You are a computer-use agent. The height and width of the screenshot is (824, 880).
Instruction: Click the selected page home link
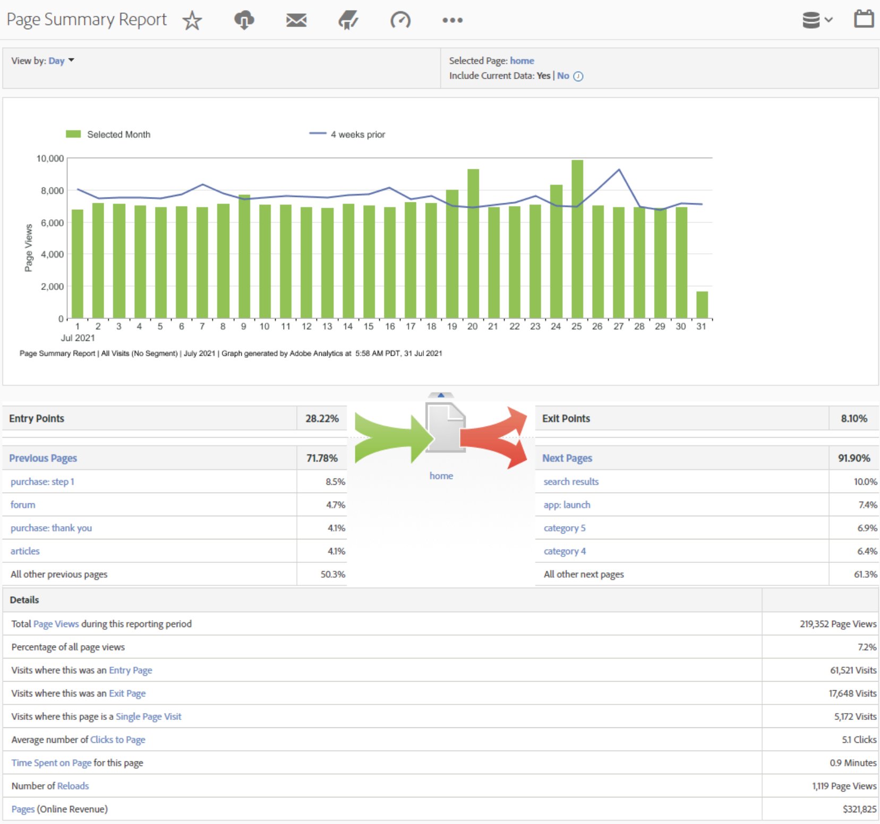(x=522, y=61)
